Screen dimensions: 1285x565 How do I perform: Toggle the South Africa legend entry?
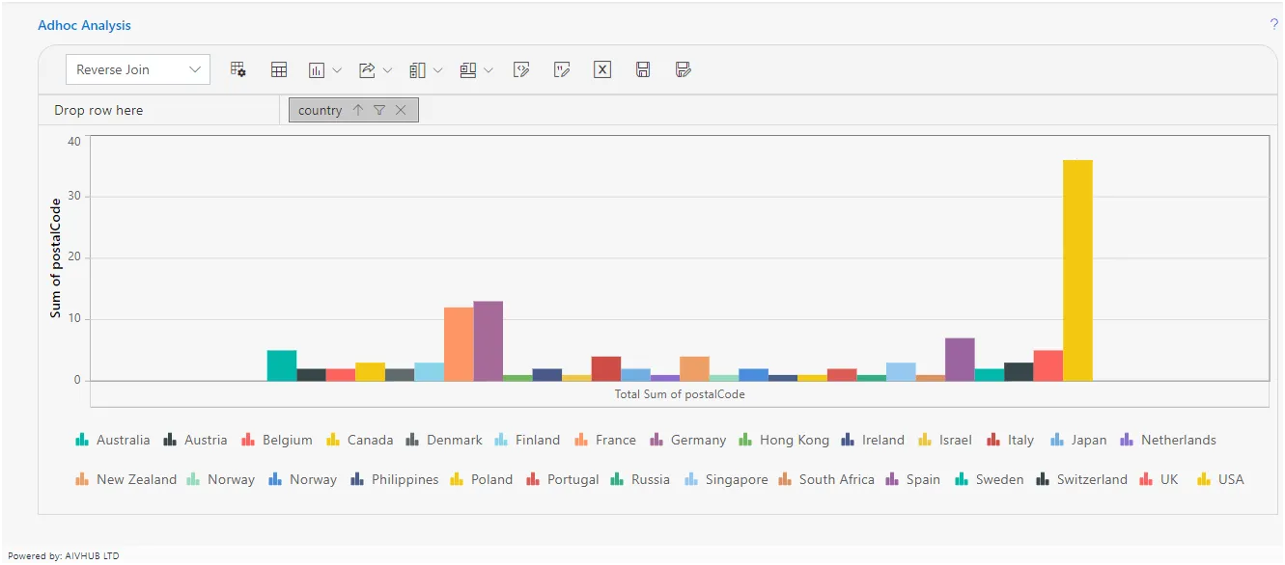826,479
